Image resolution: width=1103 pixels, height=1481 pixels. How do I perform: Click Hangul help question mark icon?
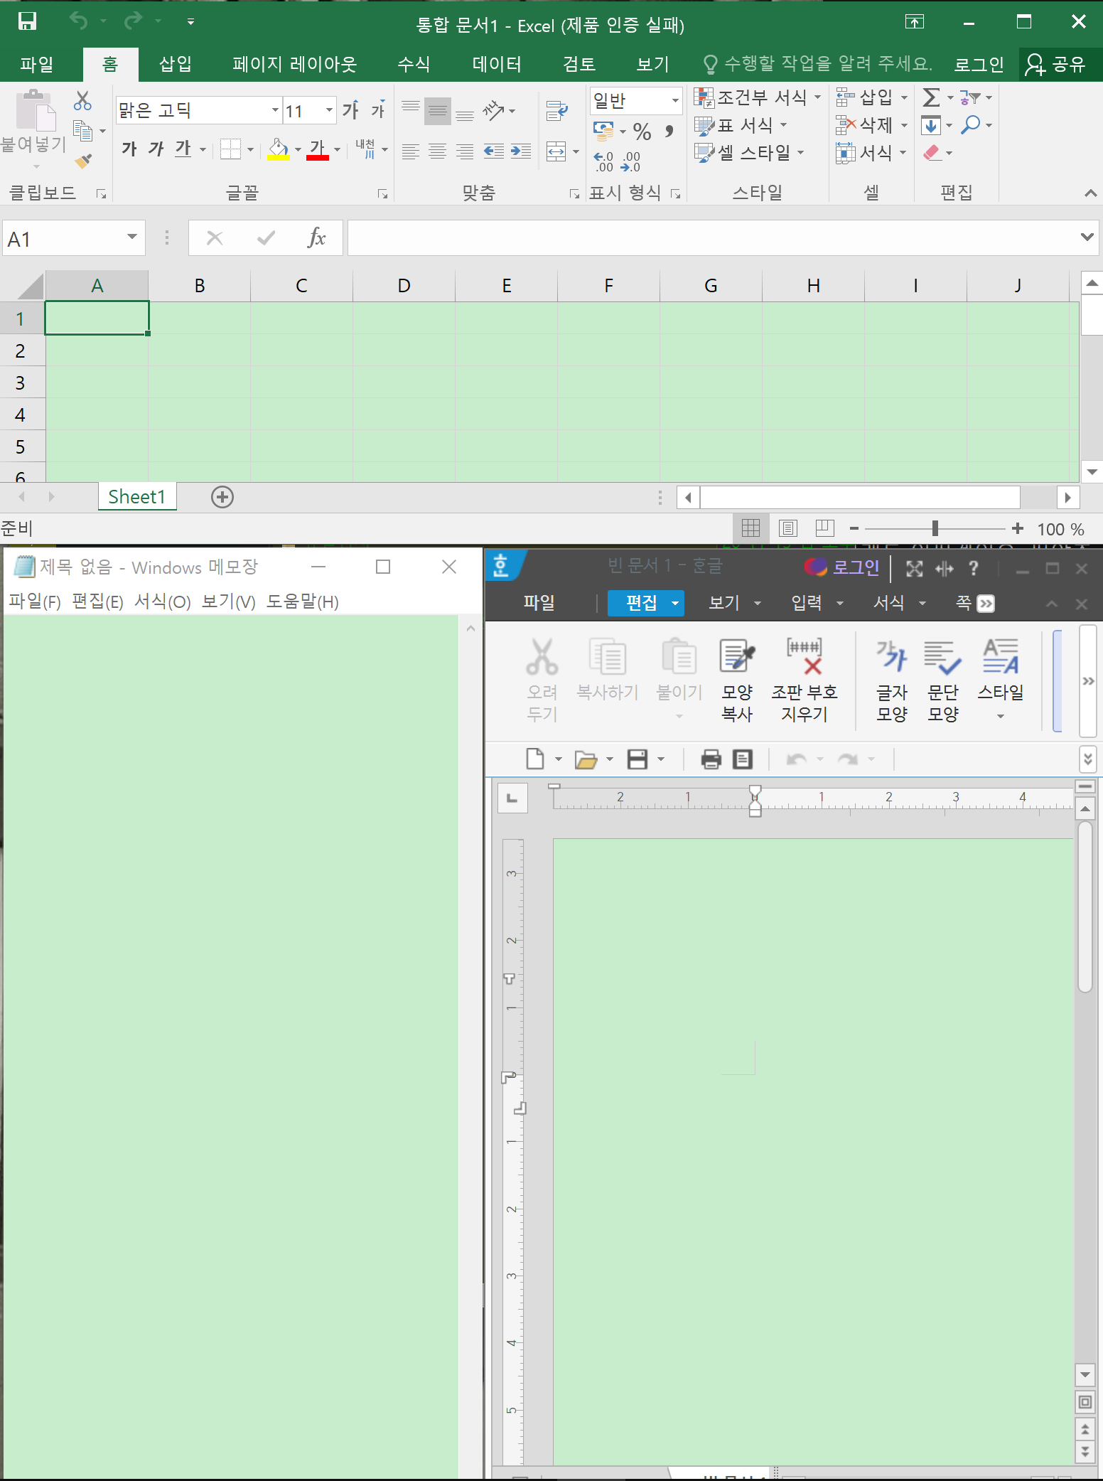coord(974,568)
